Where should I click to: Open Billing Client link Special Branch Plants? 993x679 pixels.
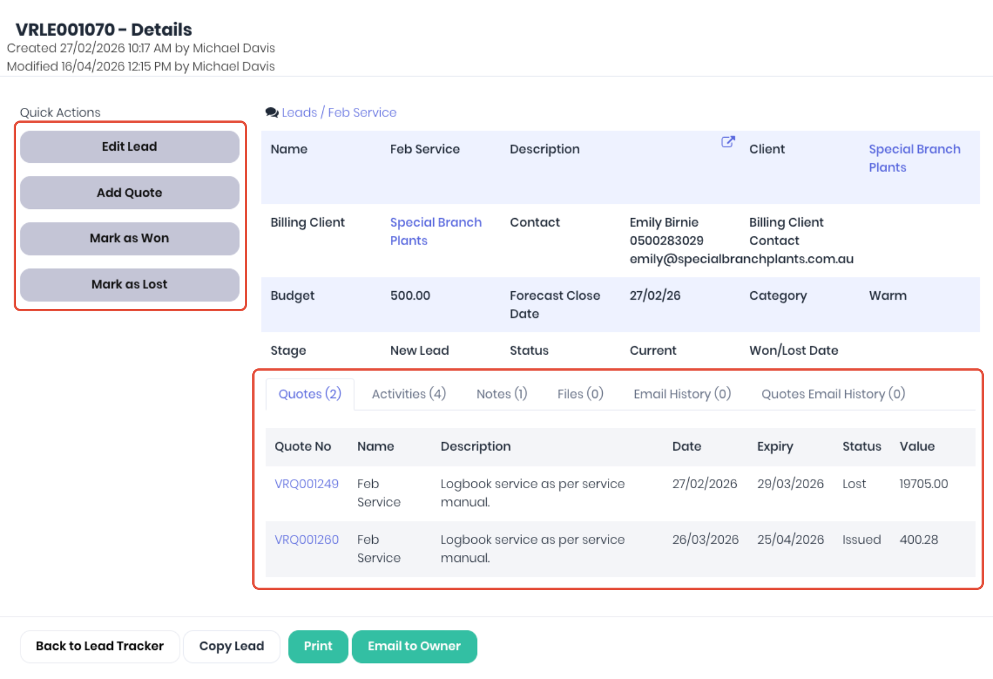(435, 231)
